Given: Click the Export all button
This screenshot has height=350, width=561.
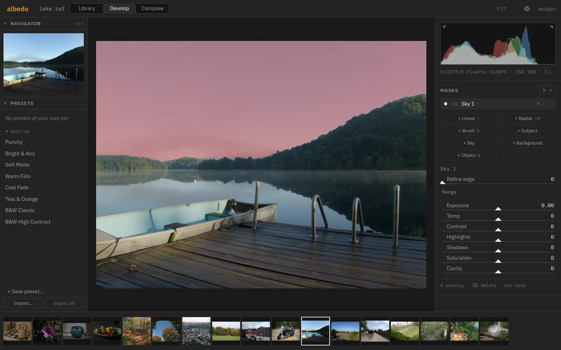Looking at the screenshot, I should point(64,303).
